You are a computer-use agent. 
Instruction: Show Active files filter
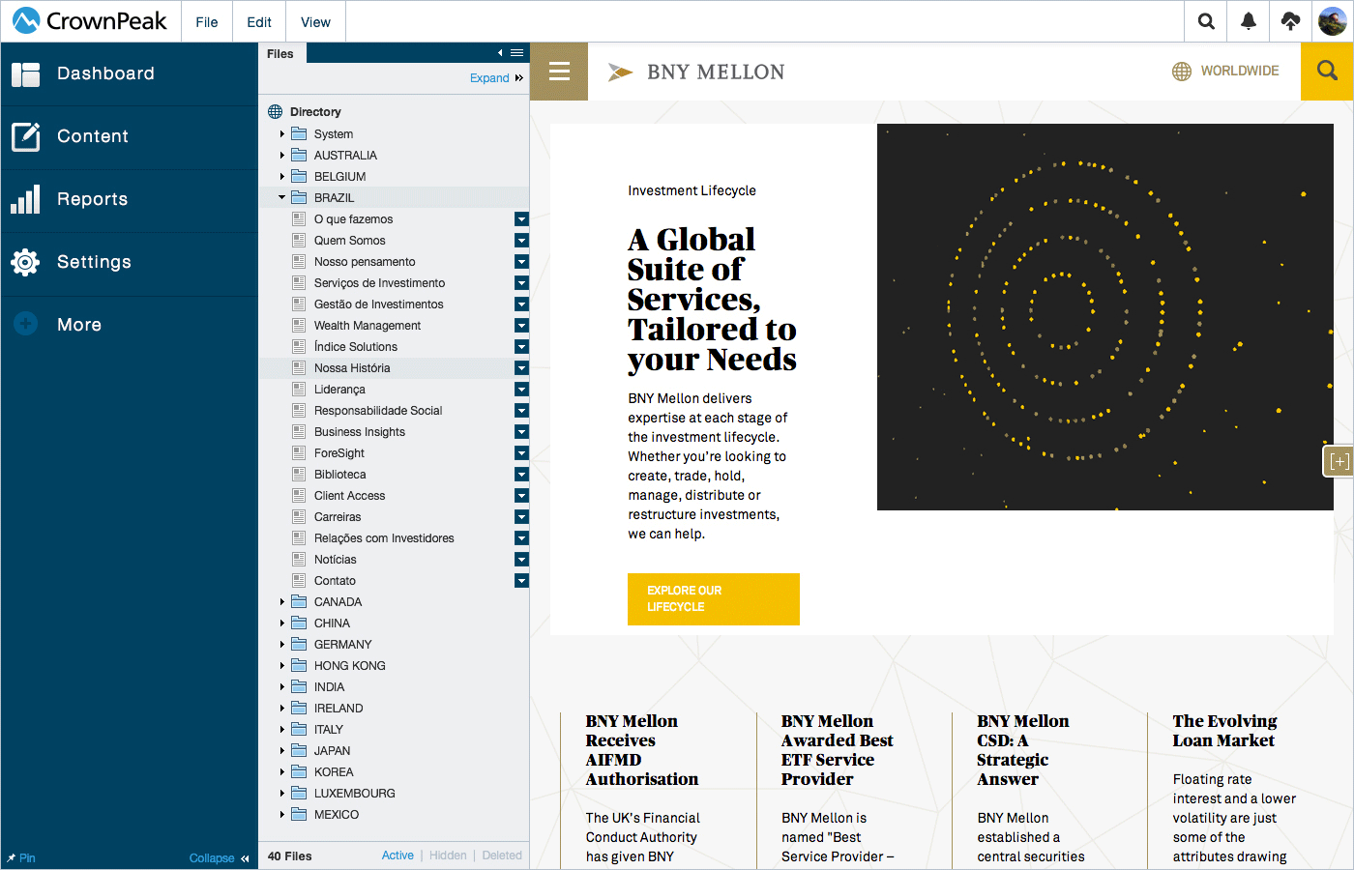point(397,855)
